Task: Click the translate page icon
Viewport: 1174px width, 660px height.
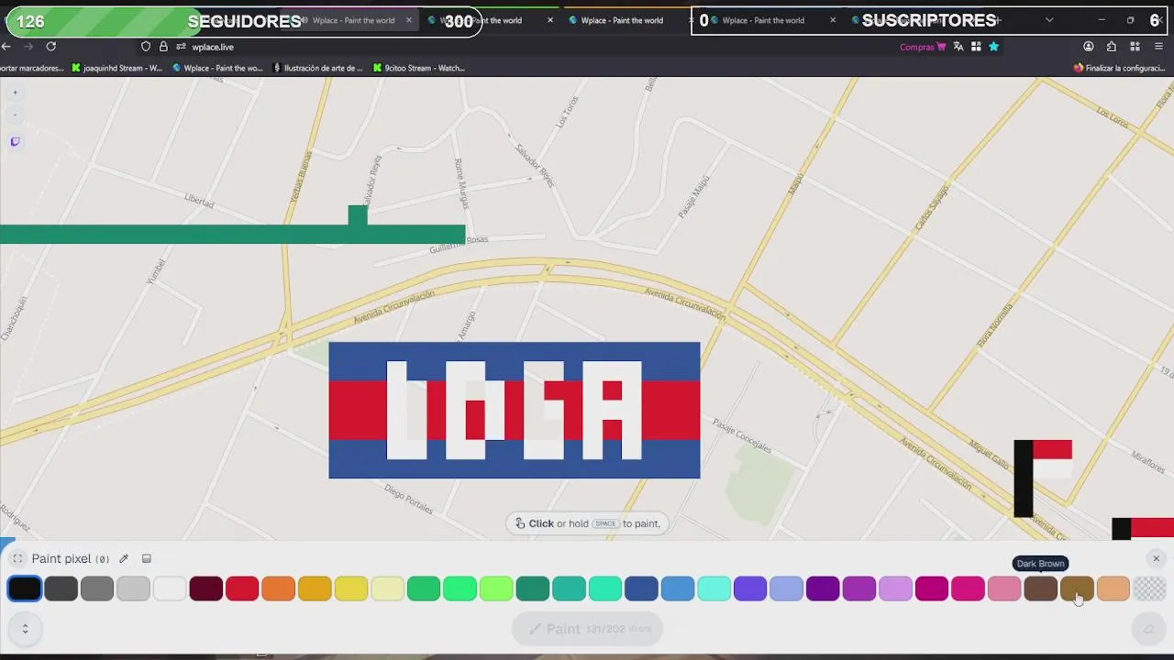Action: 958,47
